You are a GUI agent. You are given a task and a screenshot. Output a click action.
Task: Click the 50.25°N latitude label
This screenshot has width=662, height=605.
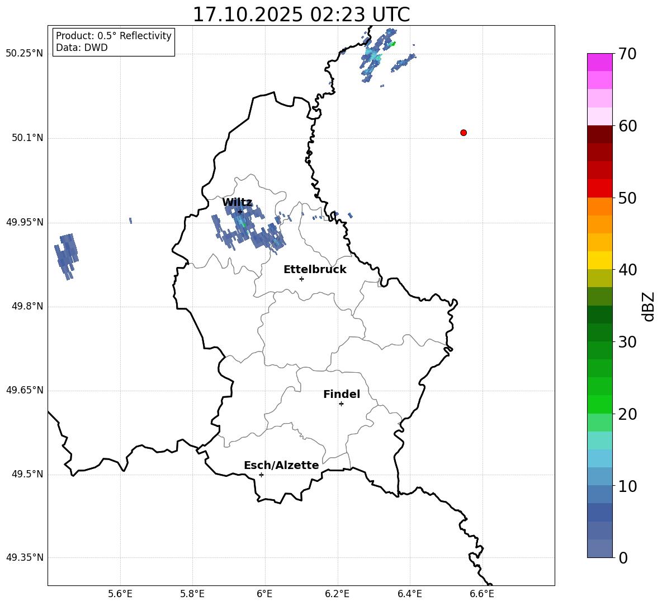(x=25, y=54)
